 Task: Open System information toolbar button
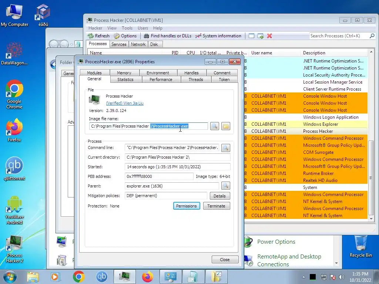pyautogui.click(x=218, y=36)
